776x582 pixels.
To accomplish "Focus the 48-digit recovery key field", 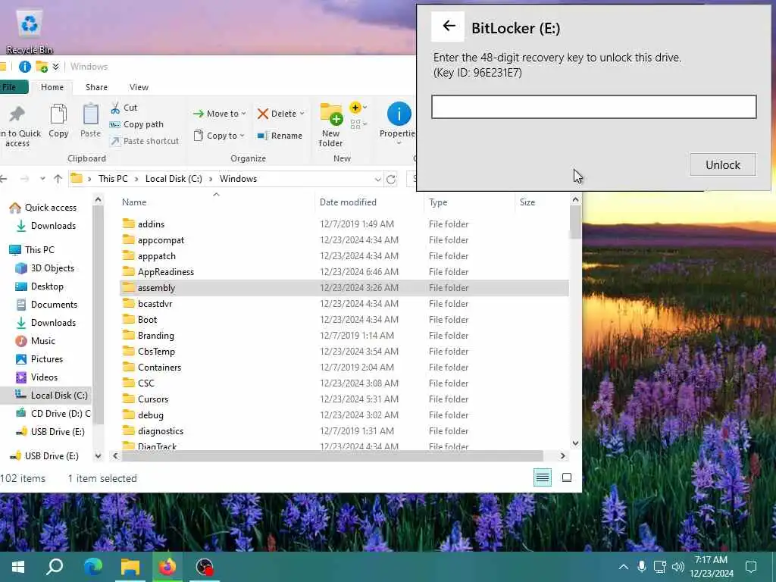I will tap(594, 107).
